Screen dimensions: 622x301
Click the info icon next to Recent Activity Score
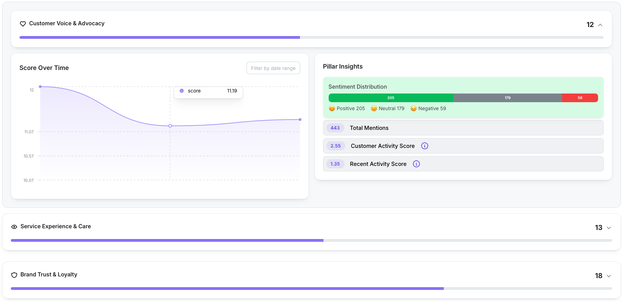click(416, 164)
